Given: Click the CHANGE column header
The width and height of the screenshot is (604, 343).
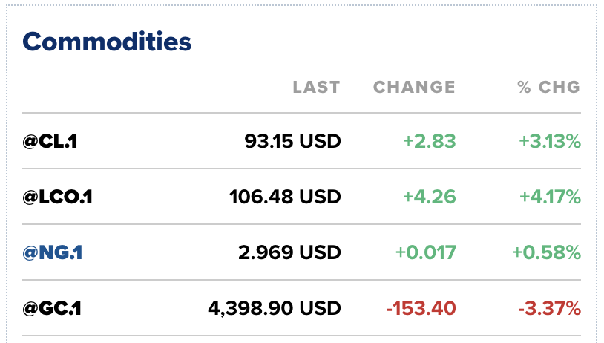Looking at the screenshot, I should coord(415,87).
